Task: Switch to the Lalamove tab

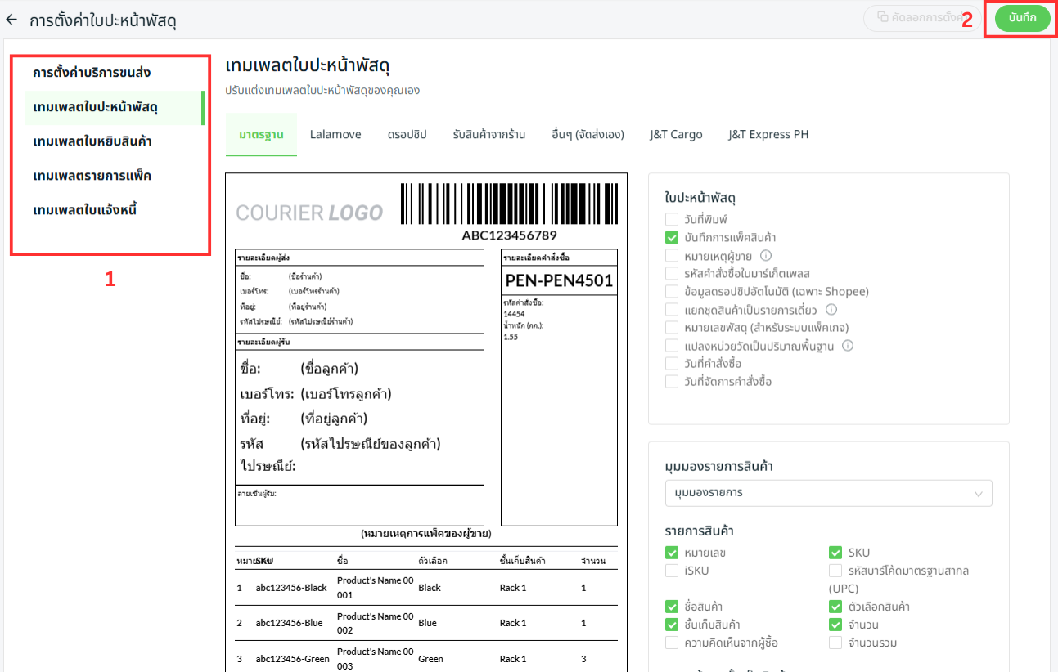Action: click(x=335, y=135)
